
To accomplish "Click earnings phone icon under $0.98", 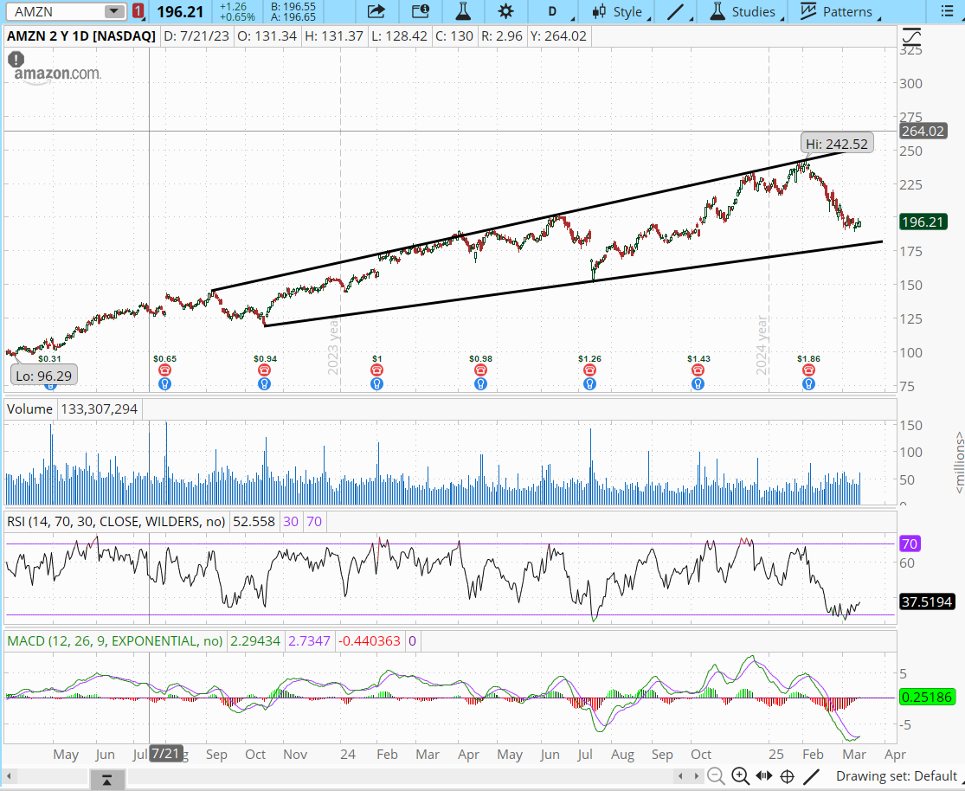I will pyautogui.click(x=480, y=370).
